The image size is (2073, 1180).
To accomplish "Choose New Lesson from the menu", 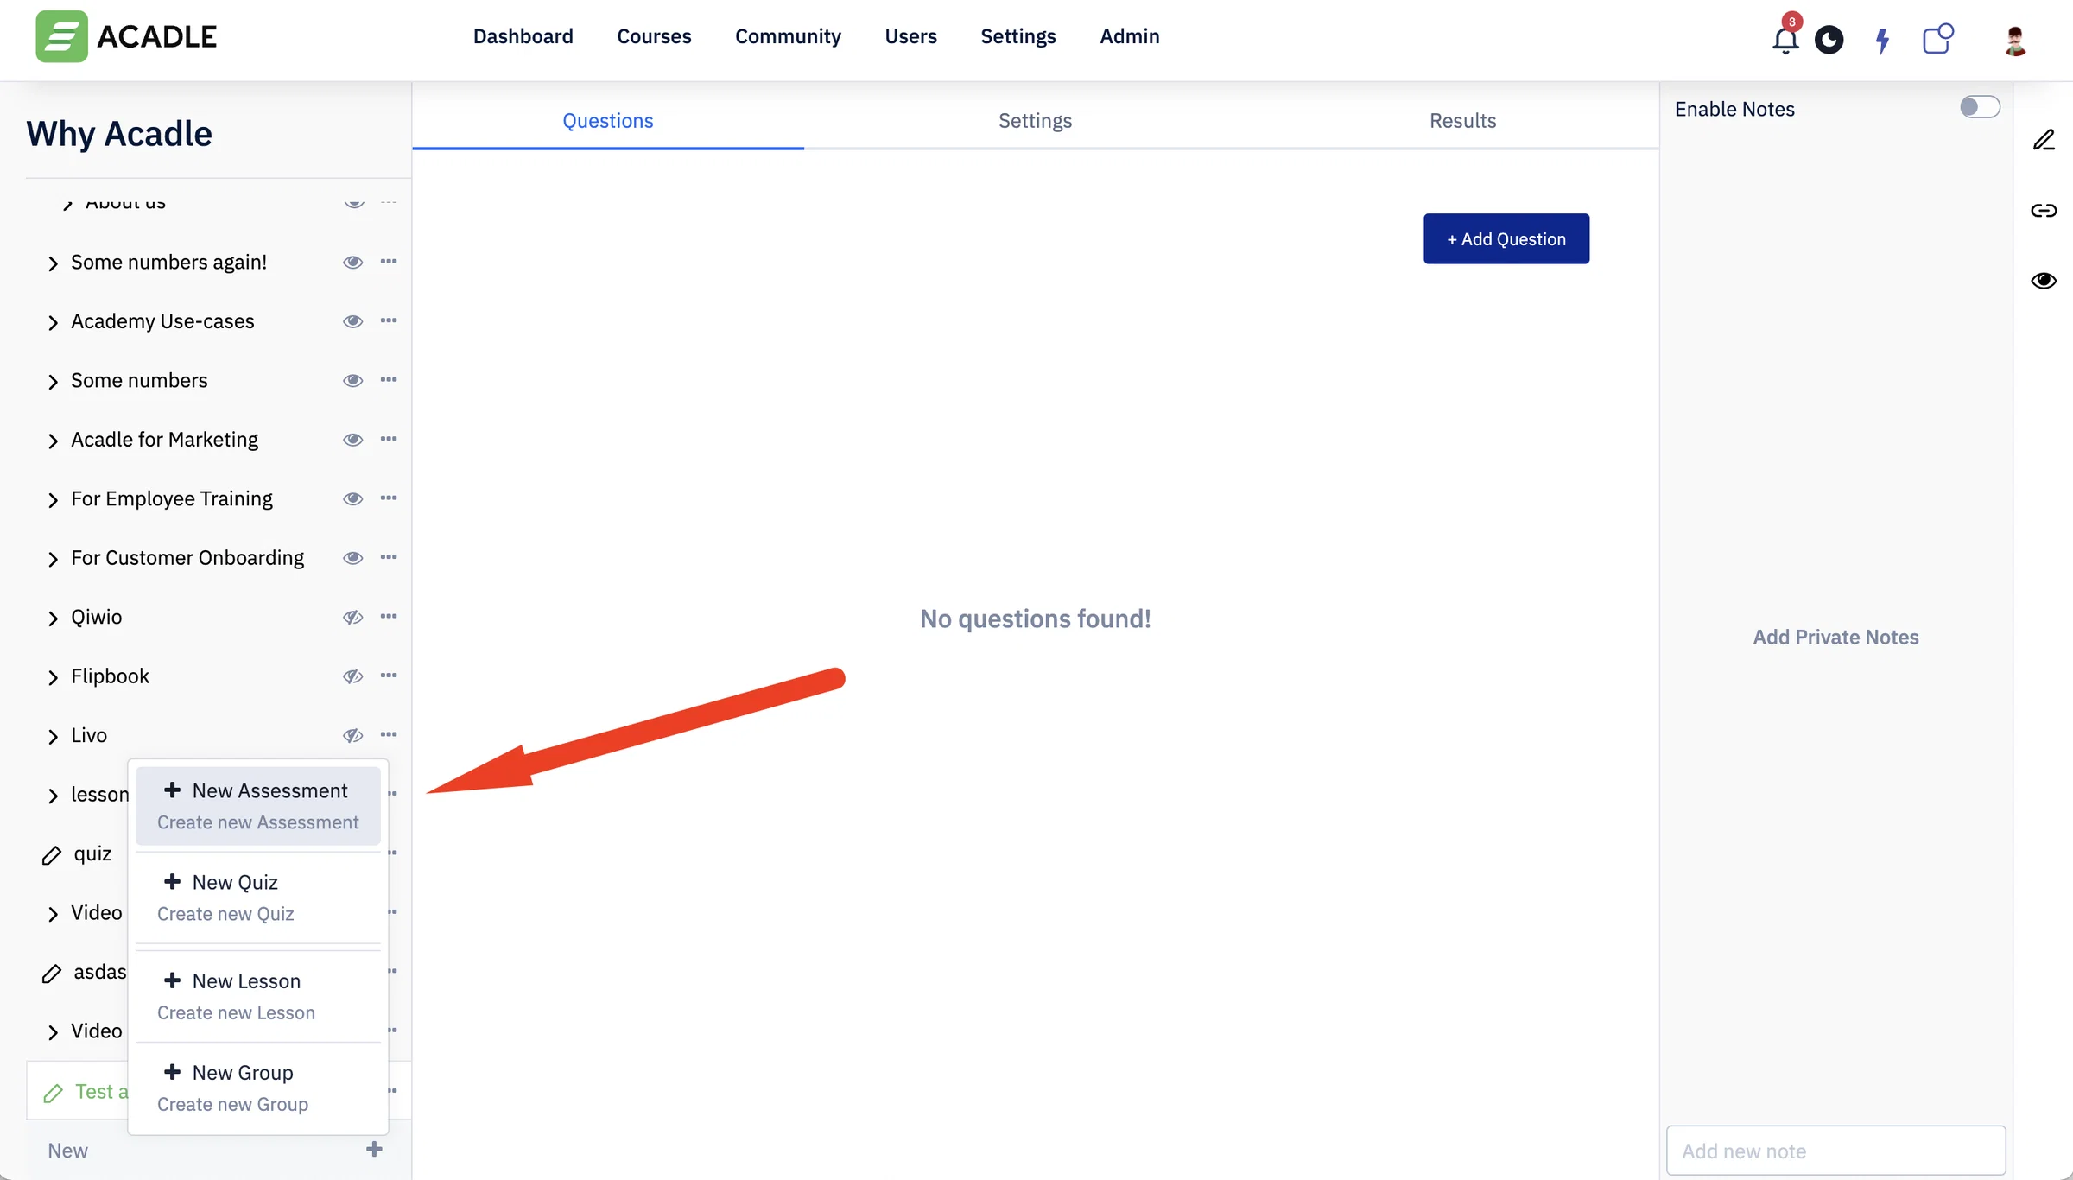I will point(258,996).
